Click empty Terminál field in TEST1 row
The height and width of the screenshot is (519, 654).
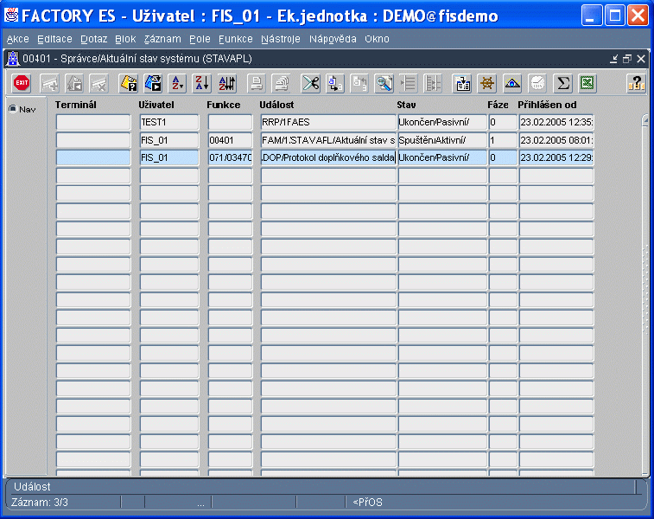point(93,122)
